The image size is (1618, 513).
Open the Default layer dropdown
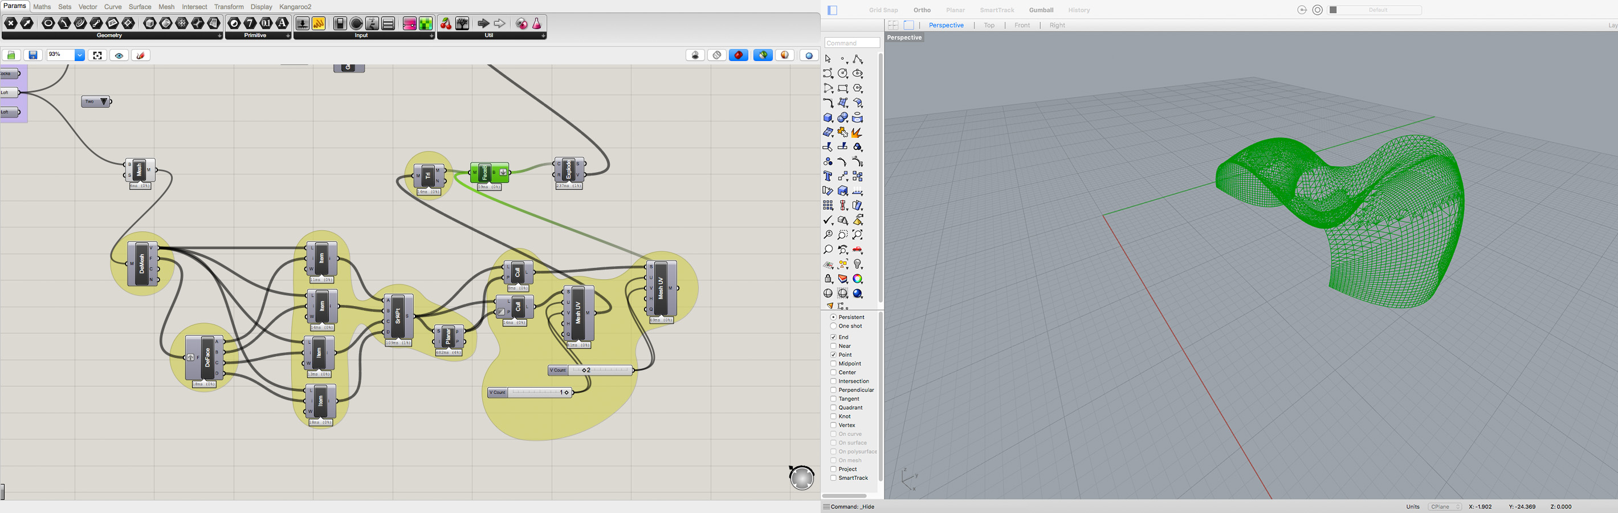coord(1374,10)
